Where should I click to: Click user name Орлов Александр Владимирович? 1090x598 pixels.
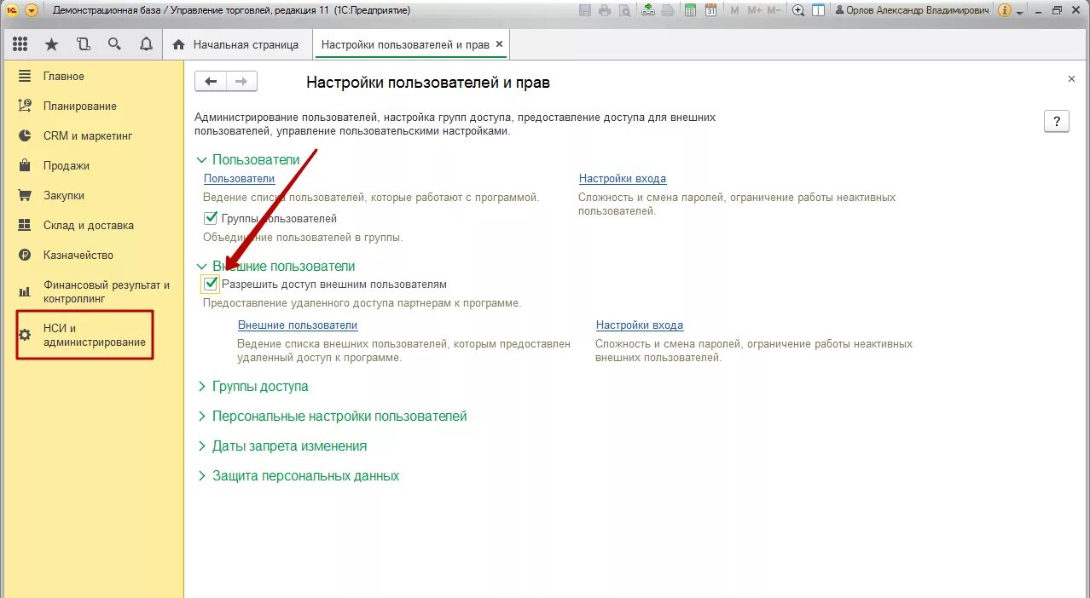[913, 10]
